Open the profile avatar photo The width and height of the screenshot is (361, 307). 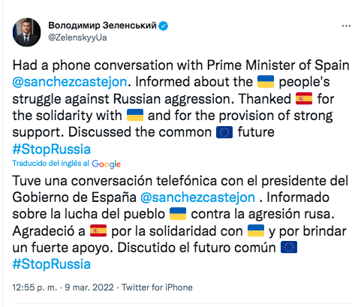pos(27,32)
